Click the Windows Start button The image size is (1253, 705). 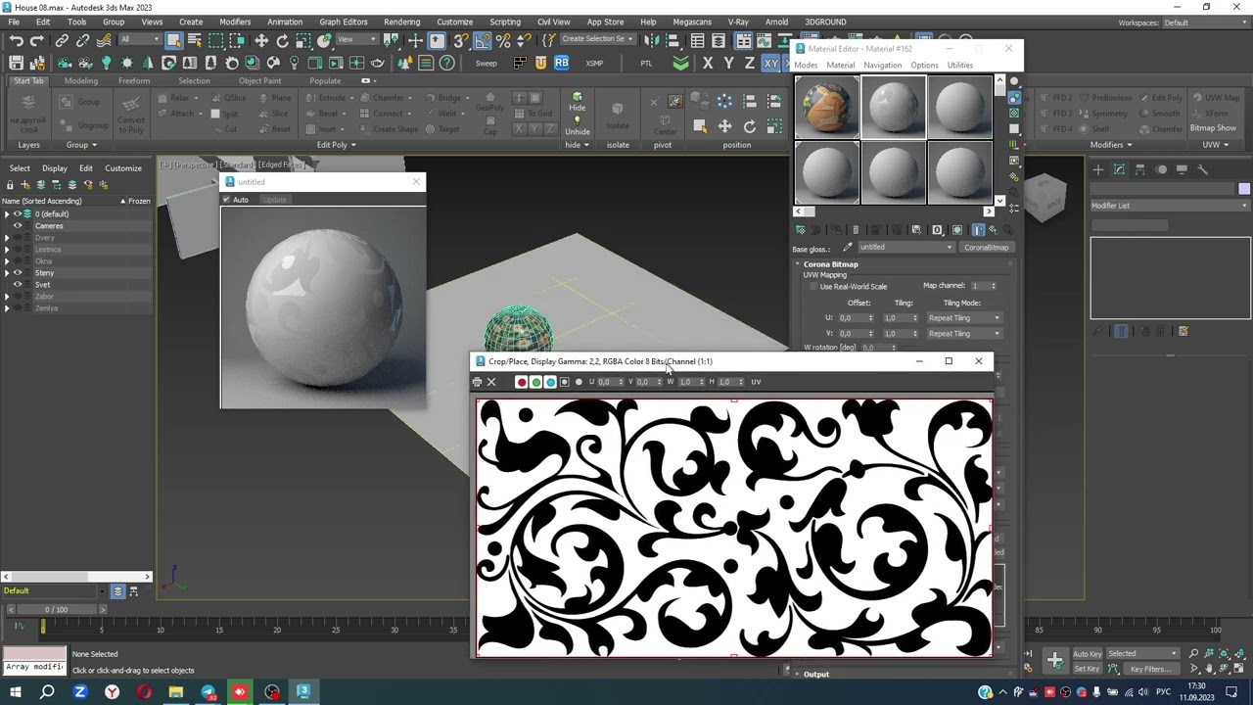tap(17, 692)
